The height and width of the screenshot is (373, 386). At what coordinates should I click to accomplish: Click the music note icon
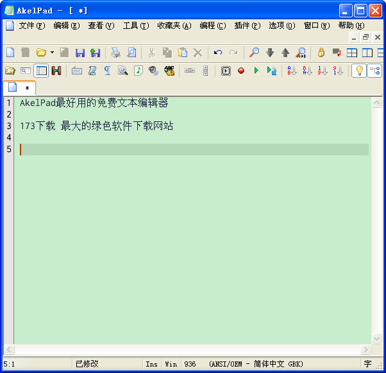tap(138, 71)
